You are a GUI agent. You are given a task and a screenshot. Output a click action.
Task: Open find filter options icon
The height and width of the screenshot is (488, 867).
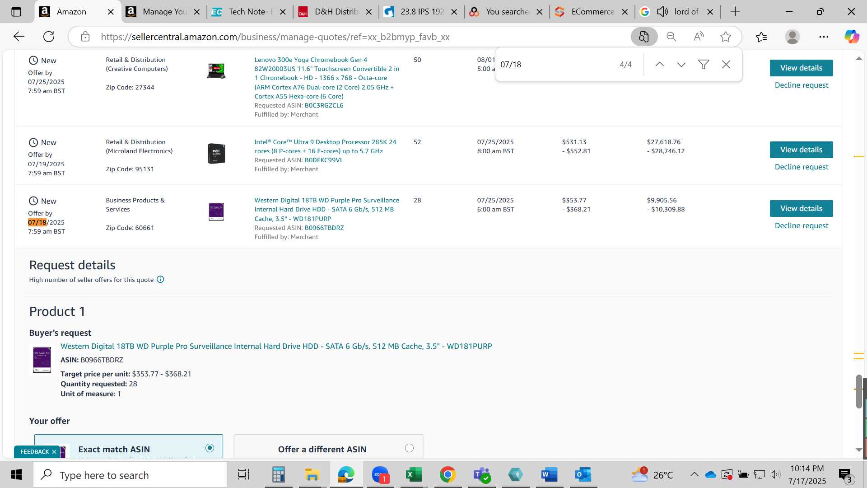(x=704, y=65)
